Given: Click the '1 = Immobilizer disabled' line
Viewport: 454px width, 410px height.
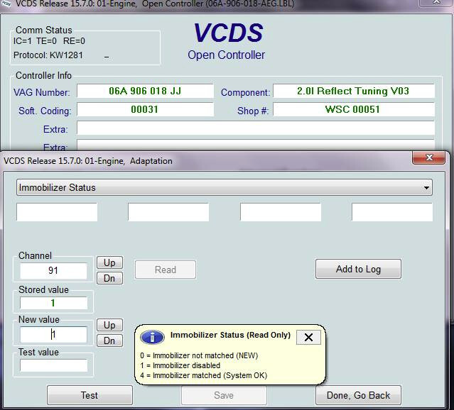Looking at the screenshot, I should 180,365.
